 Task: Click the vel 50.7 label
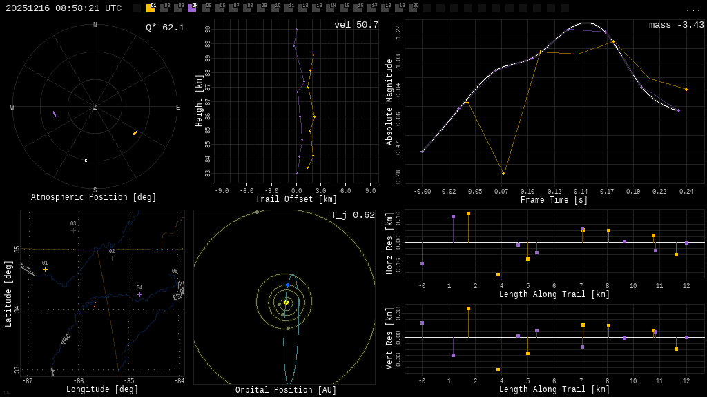(x=356, y=25)
